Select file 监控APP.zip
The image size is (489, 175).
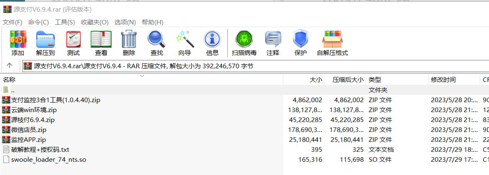coord(29,140)
